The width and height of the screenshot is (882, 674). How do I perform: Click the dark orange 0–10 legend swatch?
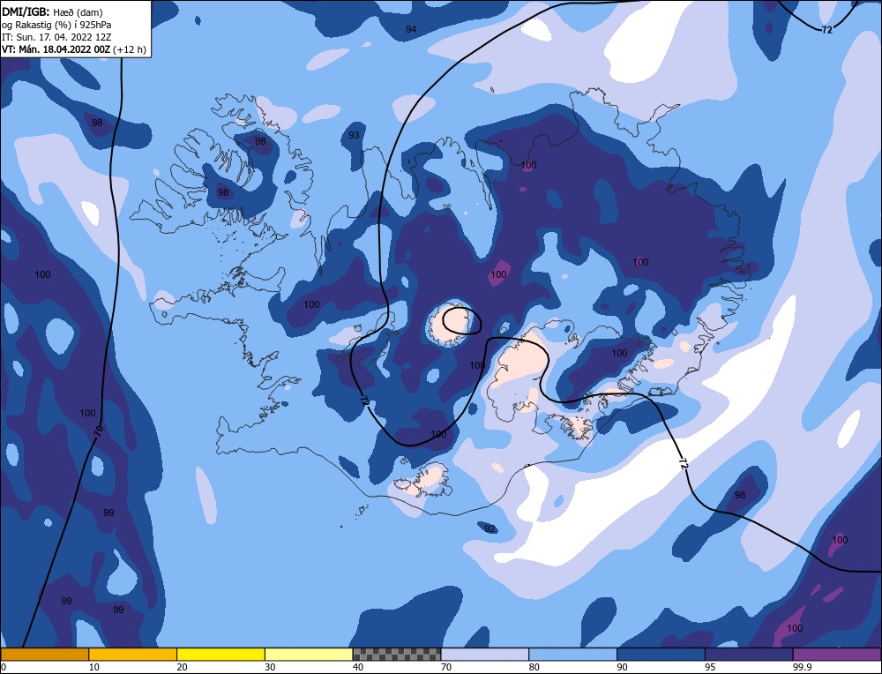pos(44,654)
